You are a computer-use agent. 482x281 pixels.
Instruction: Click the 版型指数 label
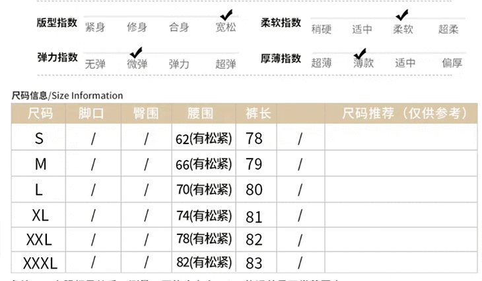pyautogui.click(x=57, y=22)
